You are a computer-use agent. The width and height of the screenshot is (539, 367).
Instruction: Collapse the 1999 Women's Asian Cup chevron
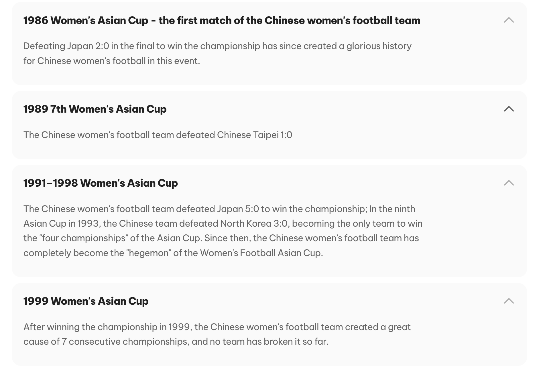(509, 301)
